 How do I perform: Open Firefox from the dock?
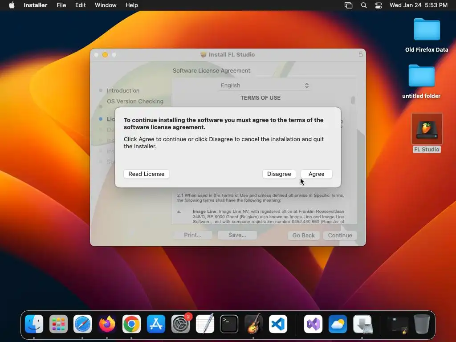(107, 324)
